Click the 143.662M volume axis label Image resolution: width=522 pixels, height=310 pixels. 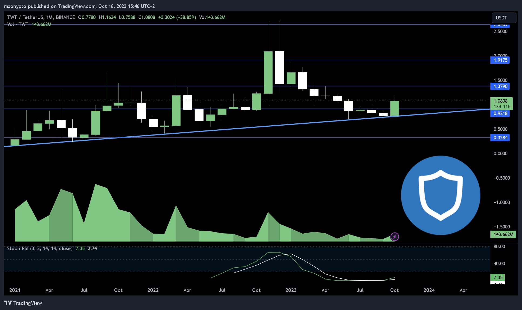click(x=503, y=234)
